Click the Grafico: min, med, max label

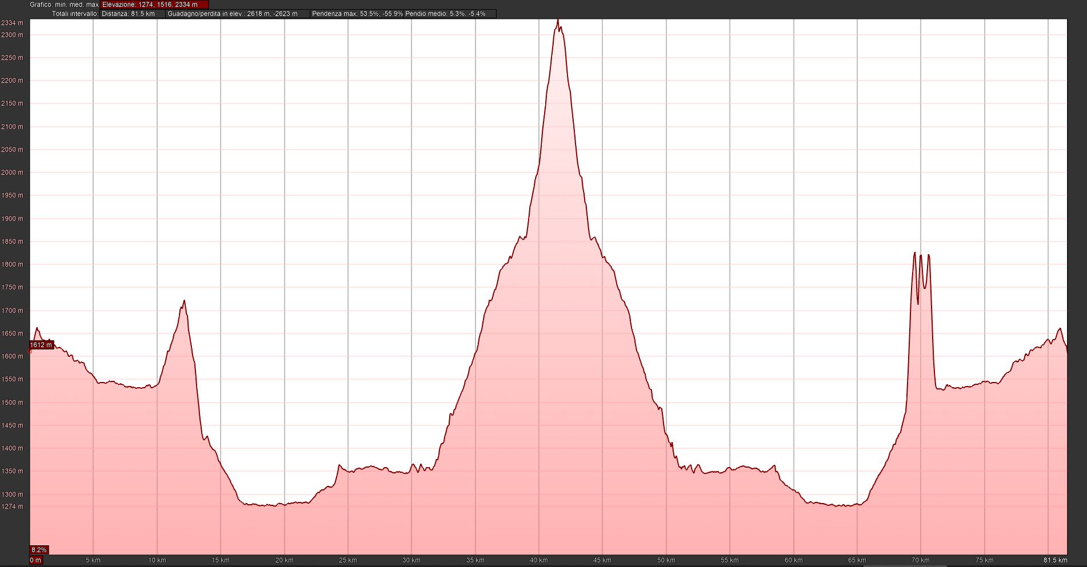(64, 5)
